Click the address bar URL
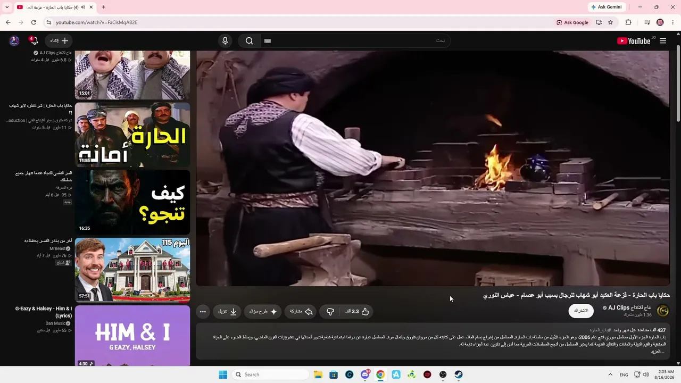 97,22
